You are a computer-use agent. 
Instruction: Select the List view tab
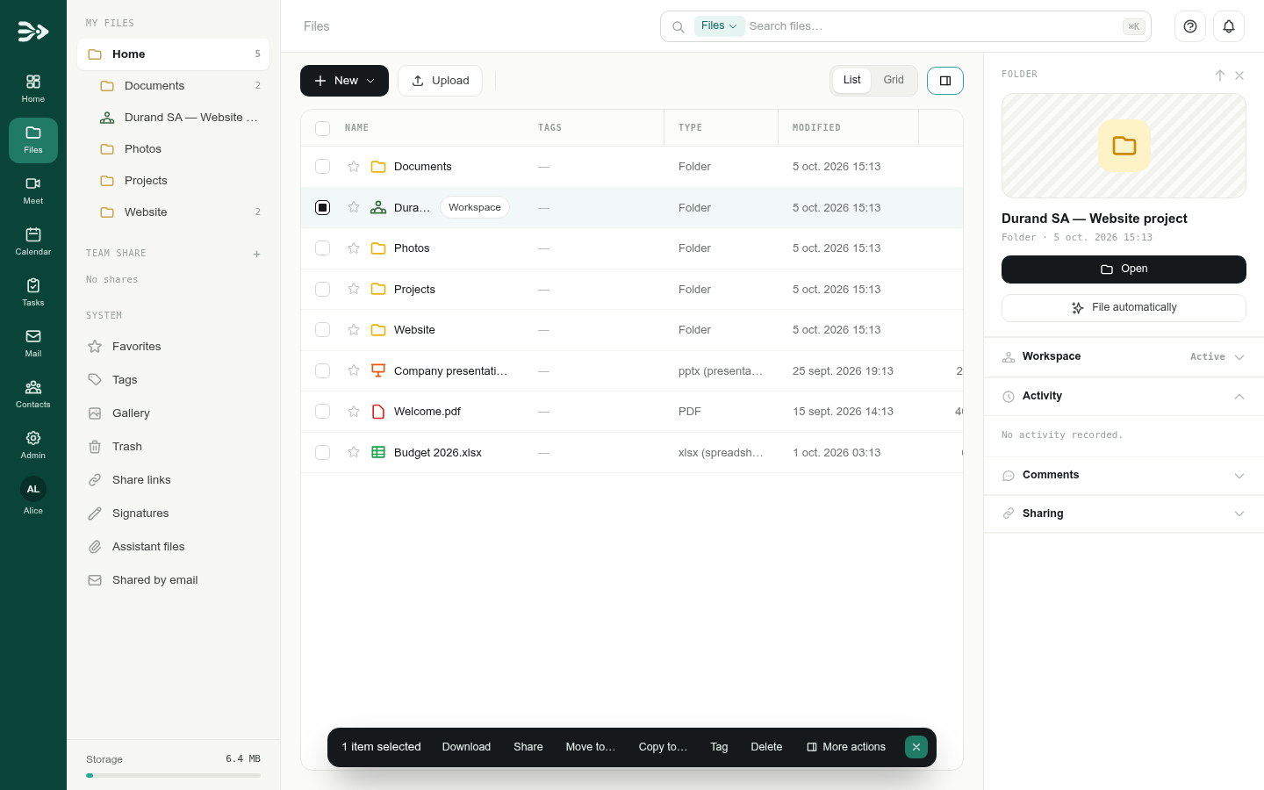coord(851,80)
